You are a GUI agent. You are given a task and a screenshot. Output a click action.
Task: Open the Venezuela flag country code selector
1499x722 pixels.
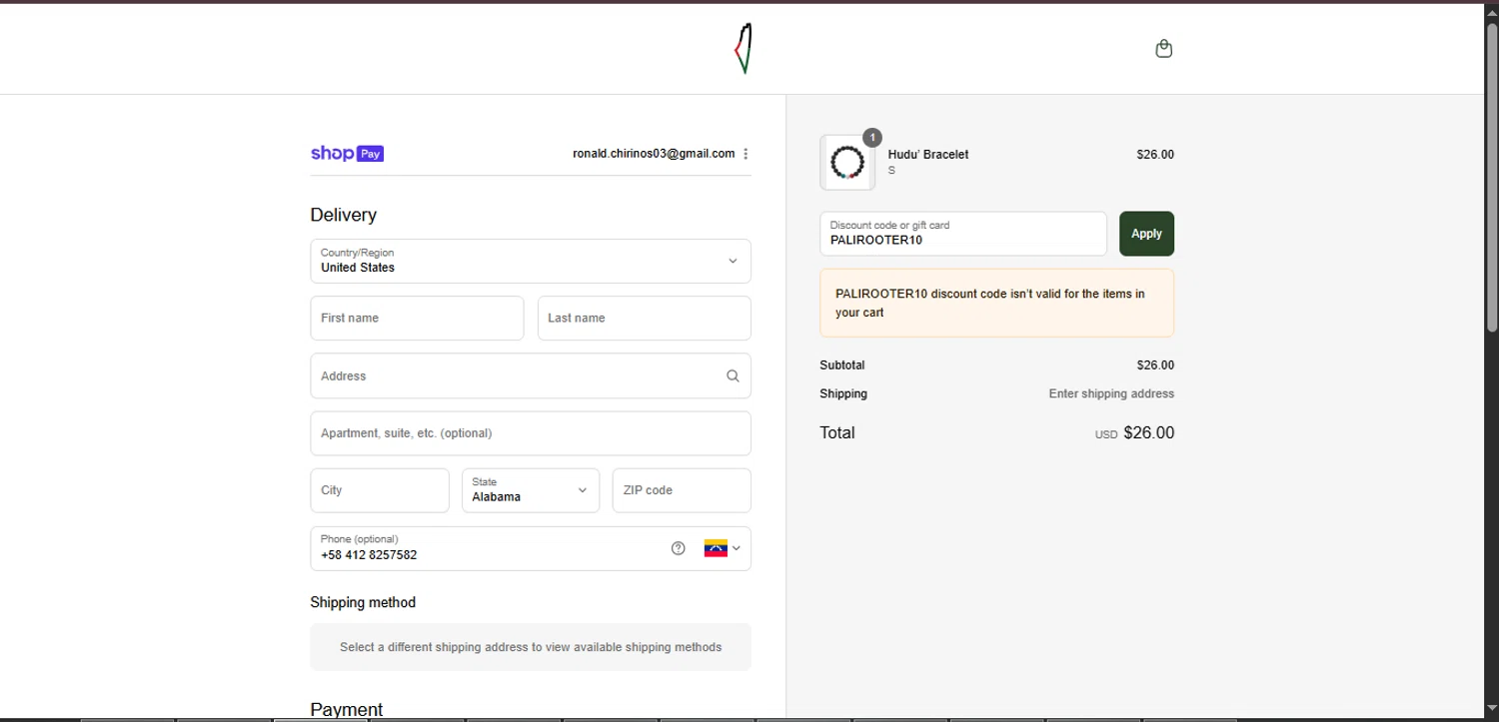tap(722, 548)
